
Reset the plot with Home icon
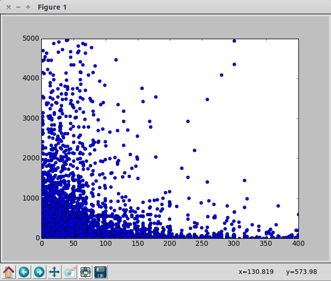(9, 272)
